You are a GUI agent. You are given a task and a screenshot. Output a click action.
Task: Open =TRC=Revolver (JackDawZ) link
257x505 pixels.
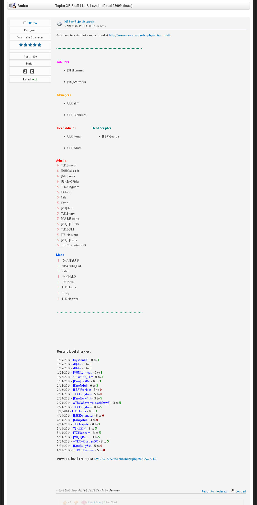(x=92, y=403)
